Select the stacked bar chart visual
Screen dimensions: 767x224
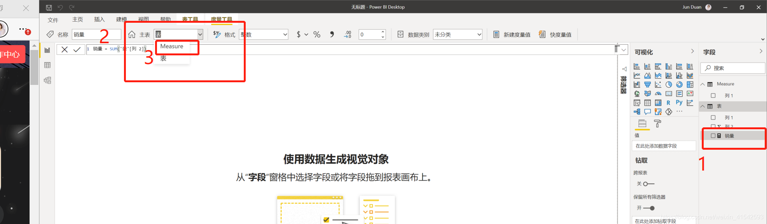[637, 66]
